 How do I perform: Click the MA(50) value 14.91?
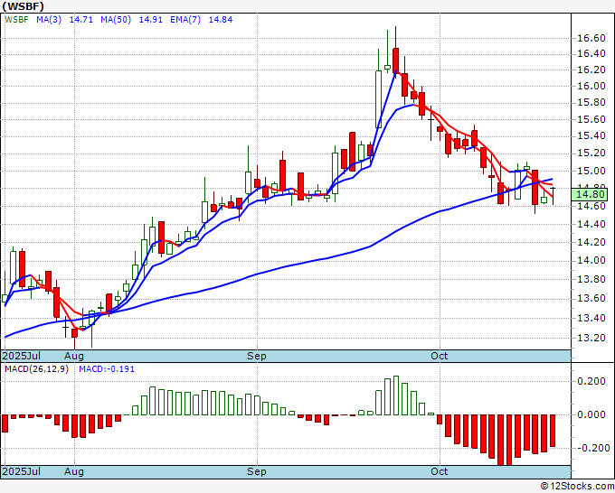click(x=151, y=19)
